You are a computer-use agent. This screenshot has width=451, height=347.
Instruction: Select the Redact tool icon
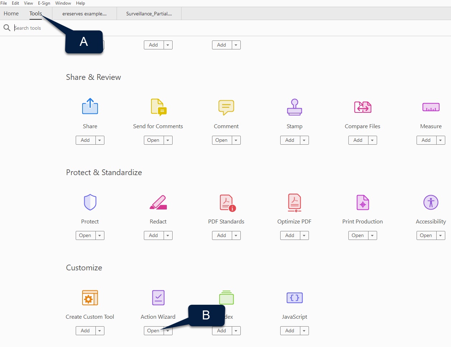pos(158,202)
